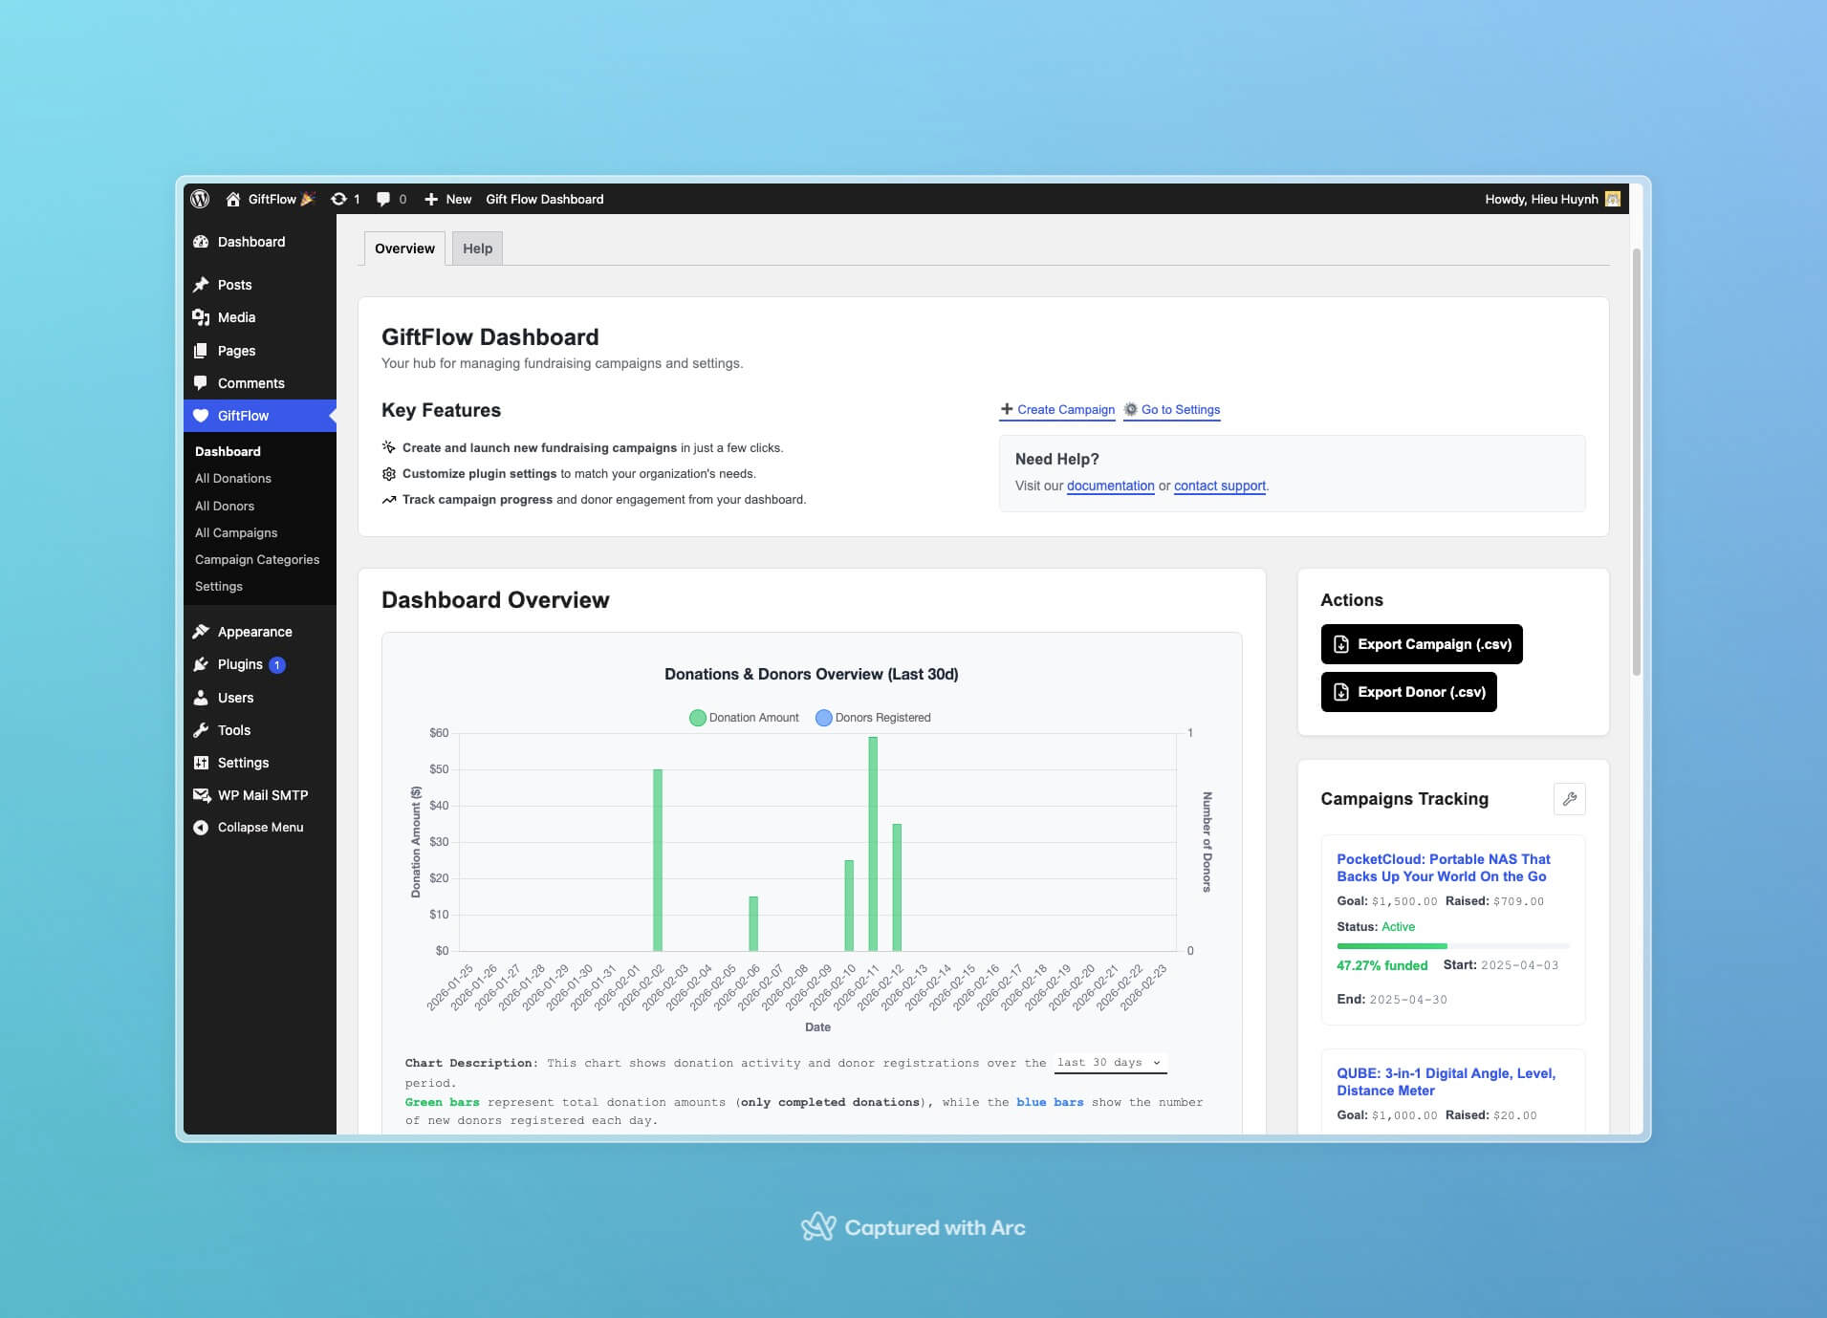Click the download icon on Export Campaign
Image resolution: width=1827 pixels, height=1318 pixels.
tap(1341, 644)
